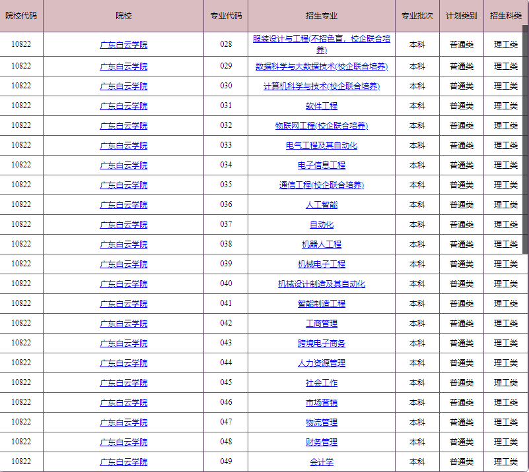Open 广东白云学院 link in row 032
Viewport: 529px width, 472px height.
(x=123, y=125)
